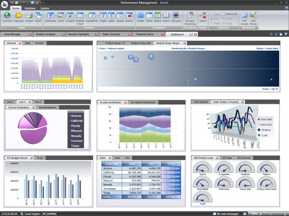Expand the Mask dropdown arrow

pos(38,24)
